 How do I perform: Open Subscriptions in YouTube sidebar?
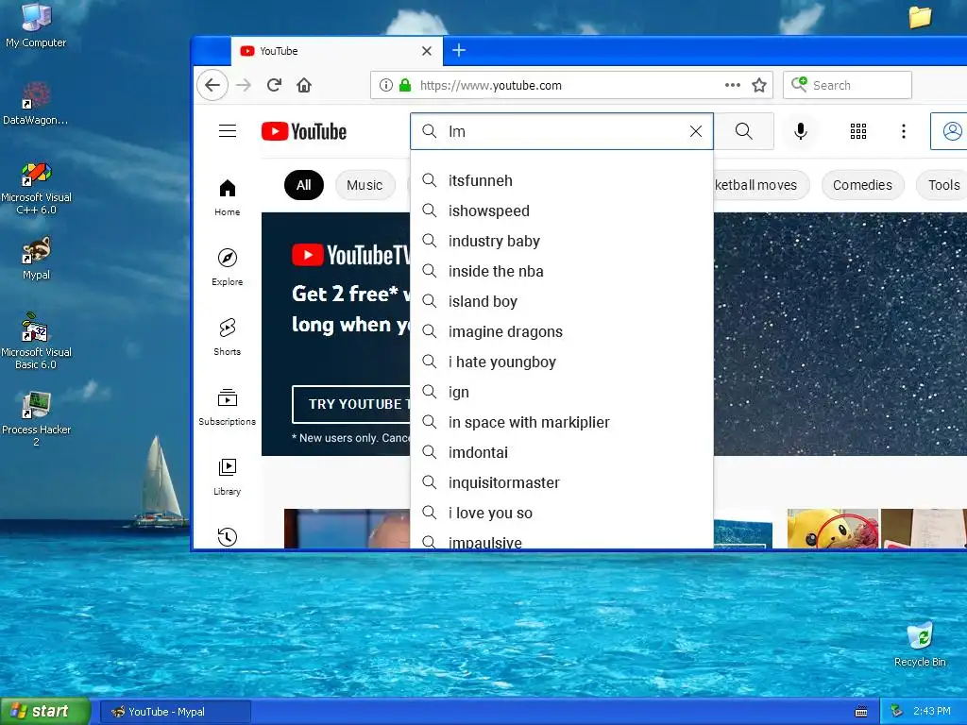click(228, 407)
